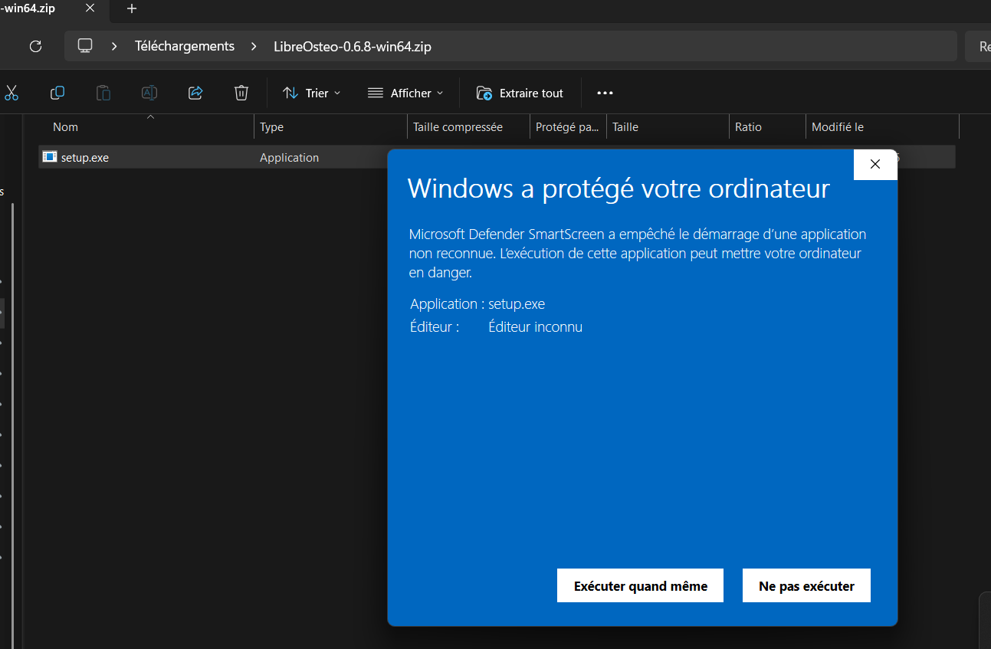Select the setup.exe file row
991x649 pixels.
pyautogui.click(x=497, y=157)
